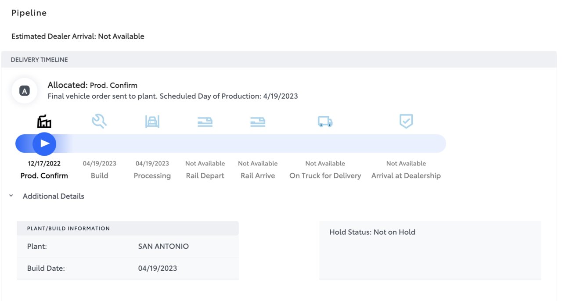Click the Build Date value 04/19/2023
This screenshot has height=301, width=562.
pos(158,268)
